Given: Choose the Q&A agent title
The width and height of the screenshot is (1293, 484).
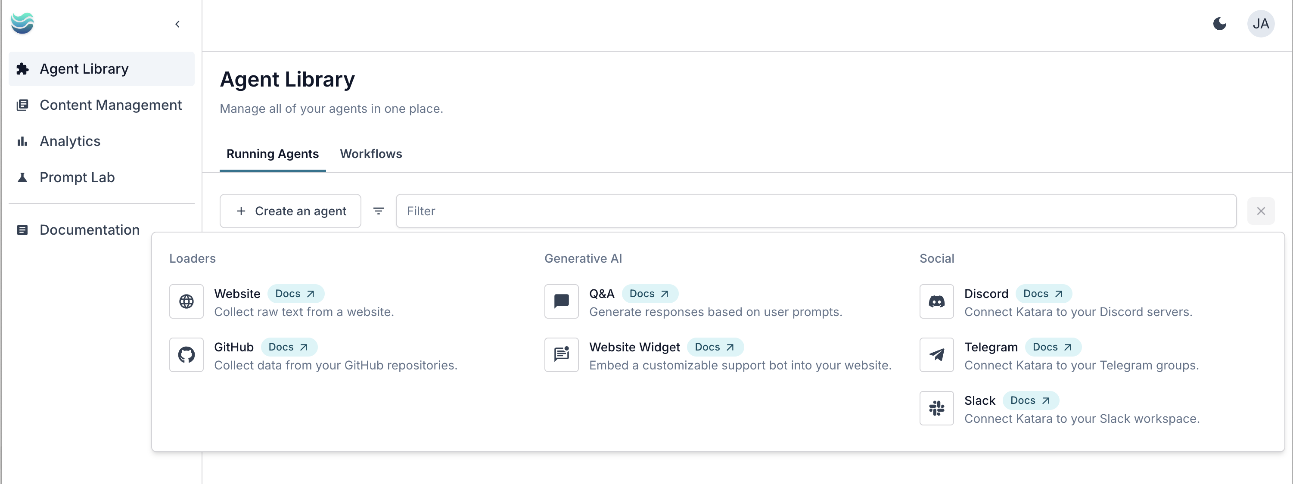Looking at the screenshot, I should tap(602, 294).
